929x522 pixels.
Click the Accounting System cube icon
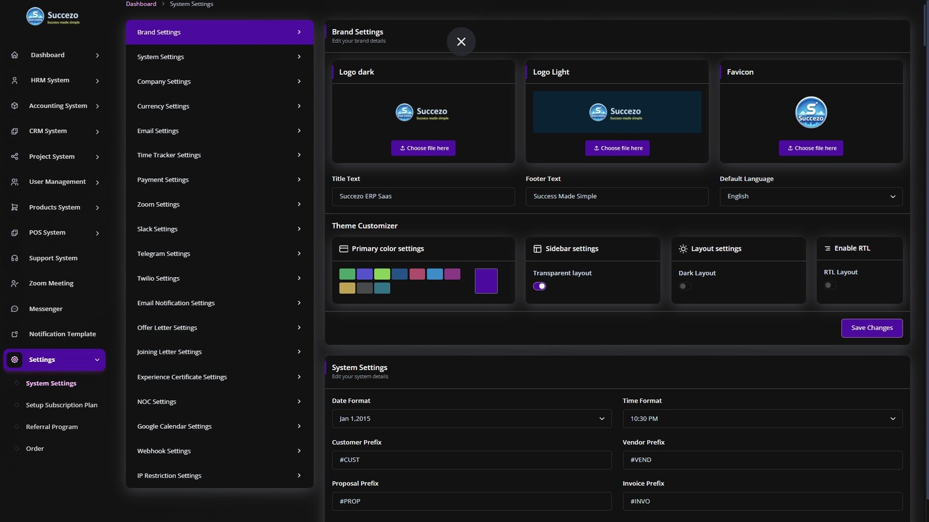pos(15,106)
